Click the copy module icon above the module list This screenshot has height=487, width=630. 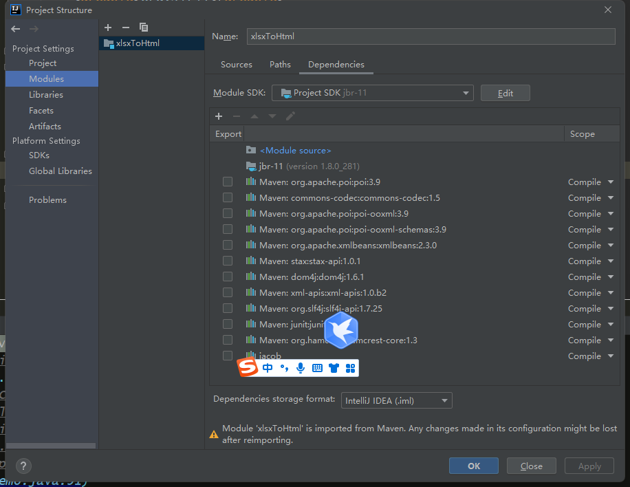(143, 28)
